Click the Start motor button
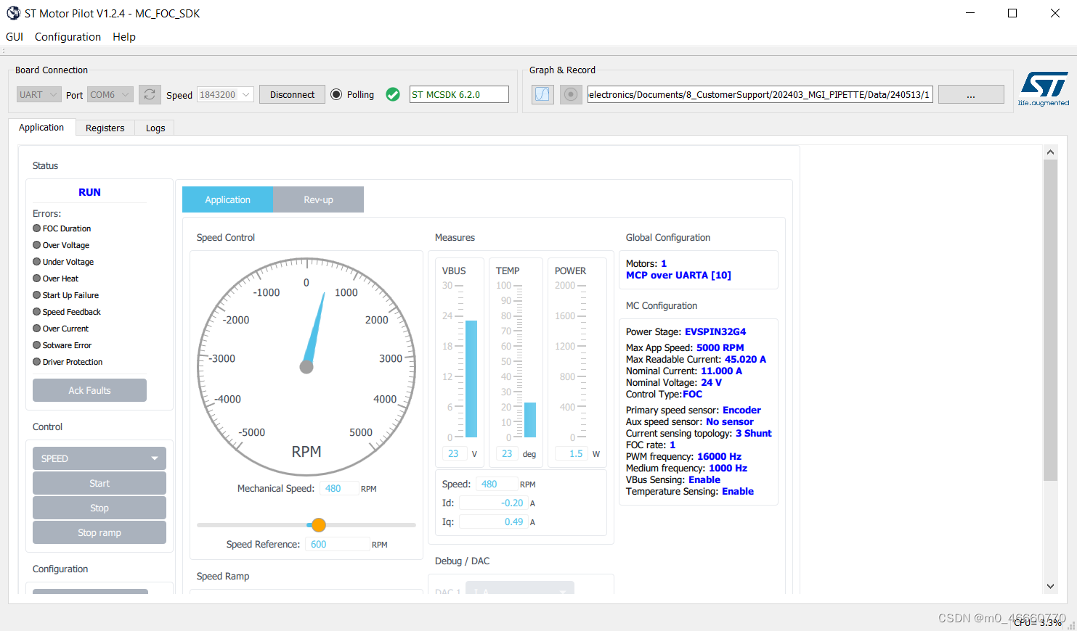The width and height of the screenshot is (1077, 631). click(x=99, y=483)
